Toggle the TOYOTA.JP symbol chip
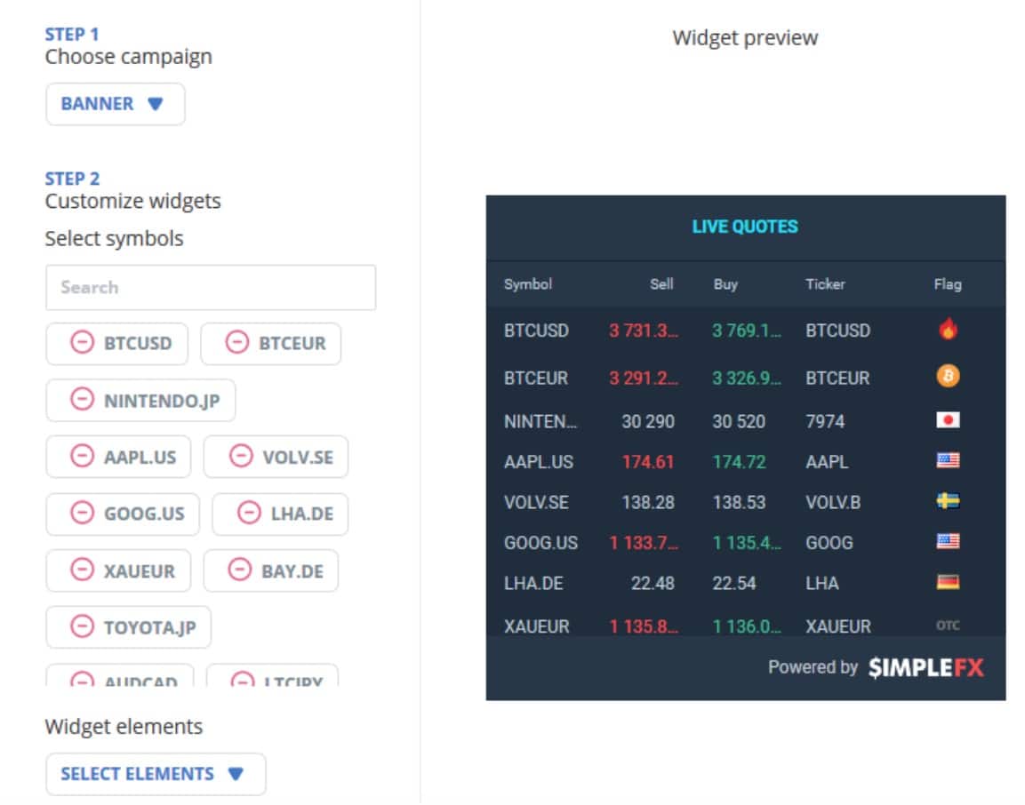The width and height of the screenshot is (1025, 805). click(x=128, y=627)
